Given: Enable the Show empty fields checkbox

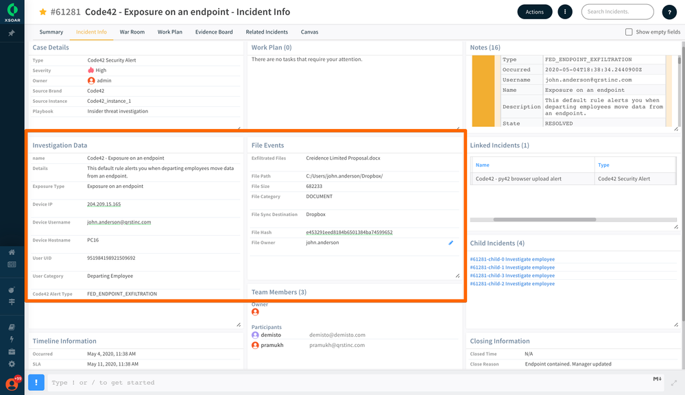Looking at the screenshot, I should click(x=629, y=32).
